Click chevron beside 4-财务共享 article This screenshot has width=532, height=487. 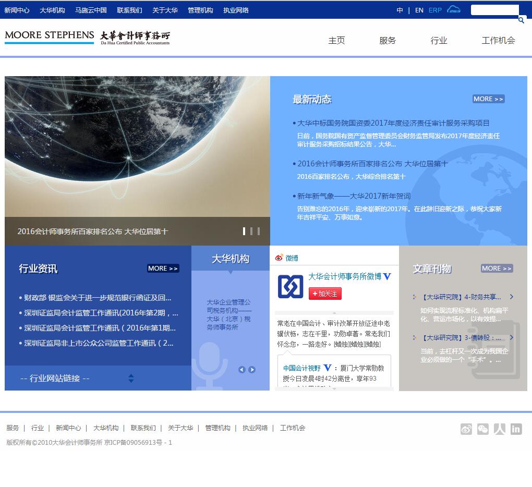(x=512, y=297)
